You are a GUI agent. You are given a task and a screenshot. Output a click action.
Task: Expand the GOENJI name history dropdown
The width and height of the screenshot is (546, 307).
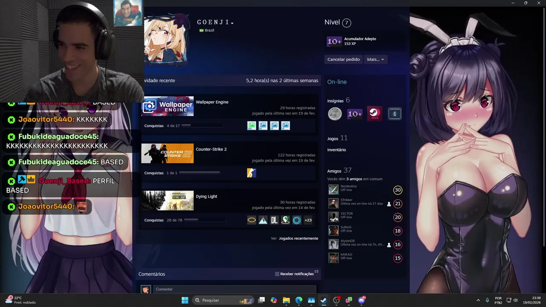pos(232,23)
